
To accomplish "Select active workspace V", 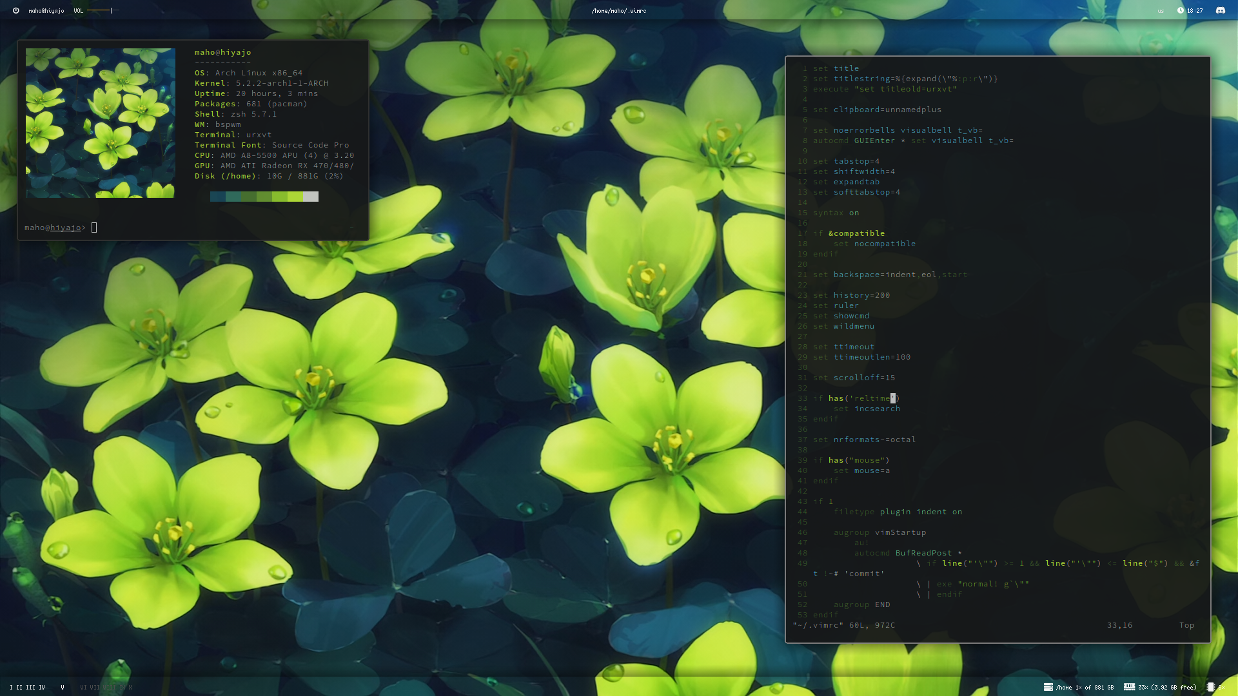I will [63, 688].
